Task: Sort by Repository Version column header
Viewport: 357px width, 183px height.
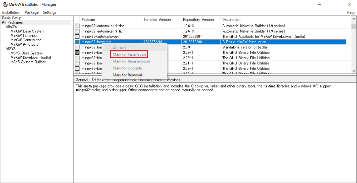Action: coord(198,20)
